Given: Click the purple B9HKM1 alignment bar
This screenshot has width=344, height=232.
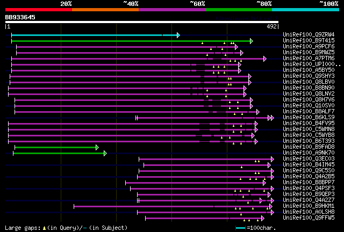Looking at the screenshot, I should click(x=173, y=207).
